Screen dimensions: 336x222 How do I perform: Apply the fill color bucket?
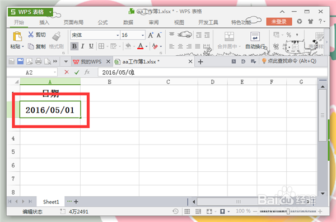point(128,46)
